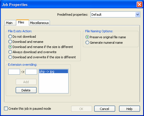Click the Cancel button
The height and width of the screenshot is (116, 144).
pyautogui.click(x=105, y=109)
